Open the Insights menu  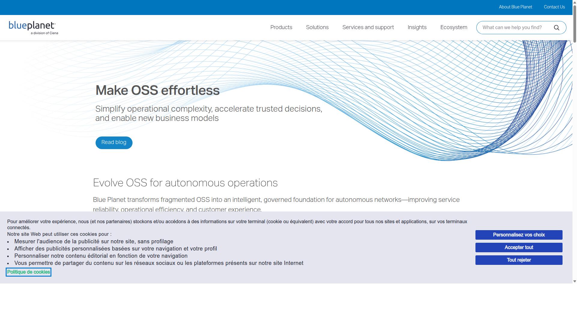417,28
